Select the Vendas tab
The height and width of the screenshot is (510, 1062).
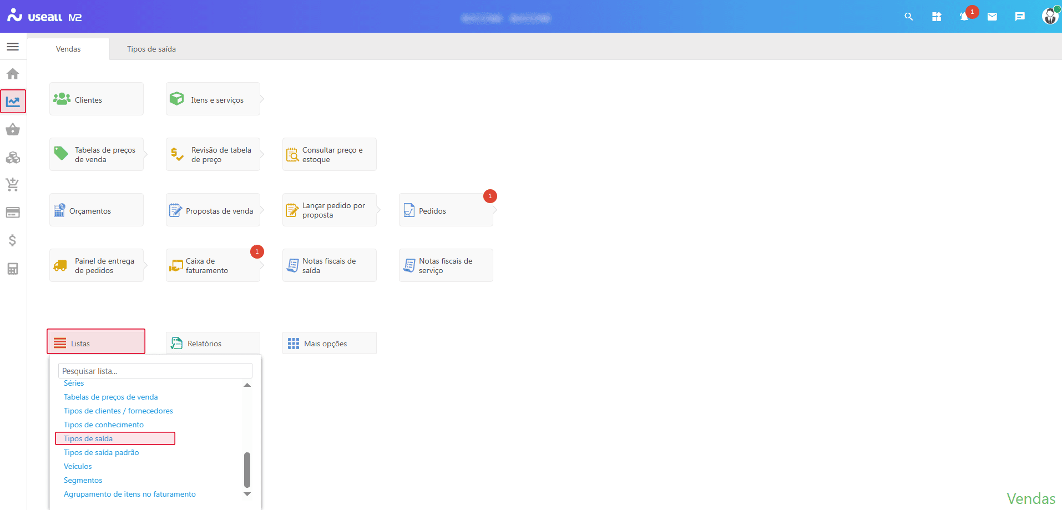[x=68, y=49]
